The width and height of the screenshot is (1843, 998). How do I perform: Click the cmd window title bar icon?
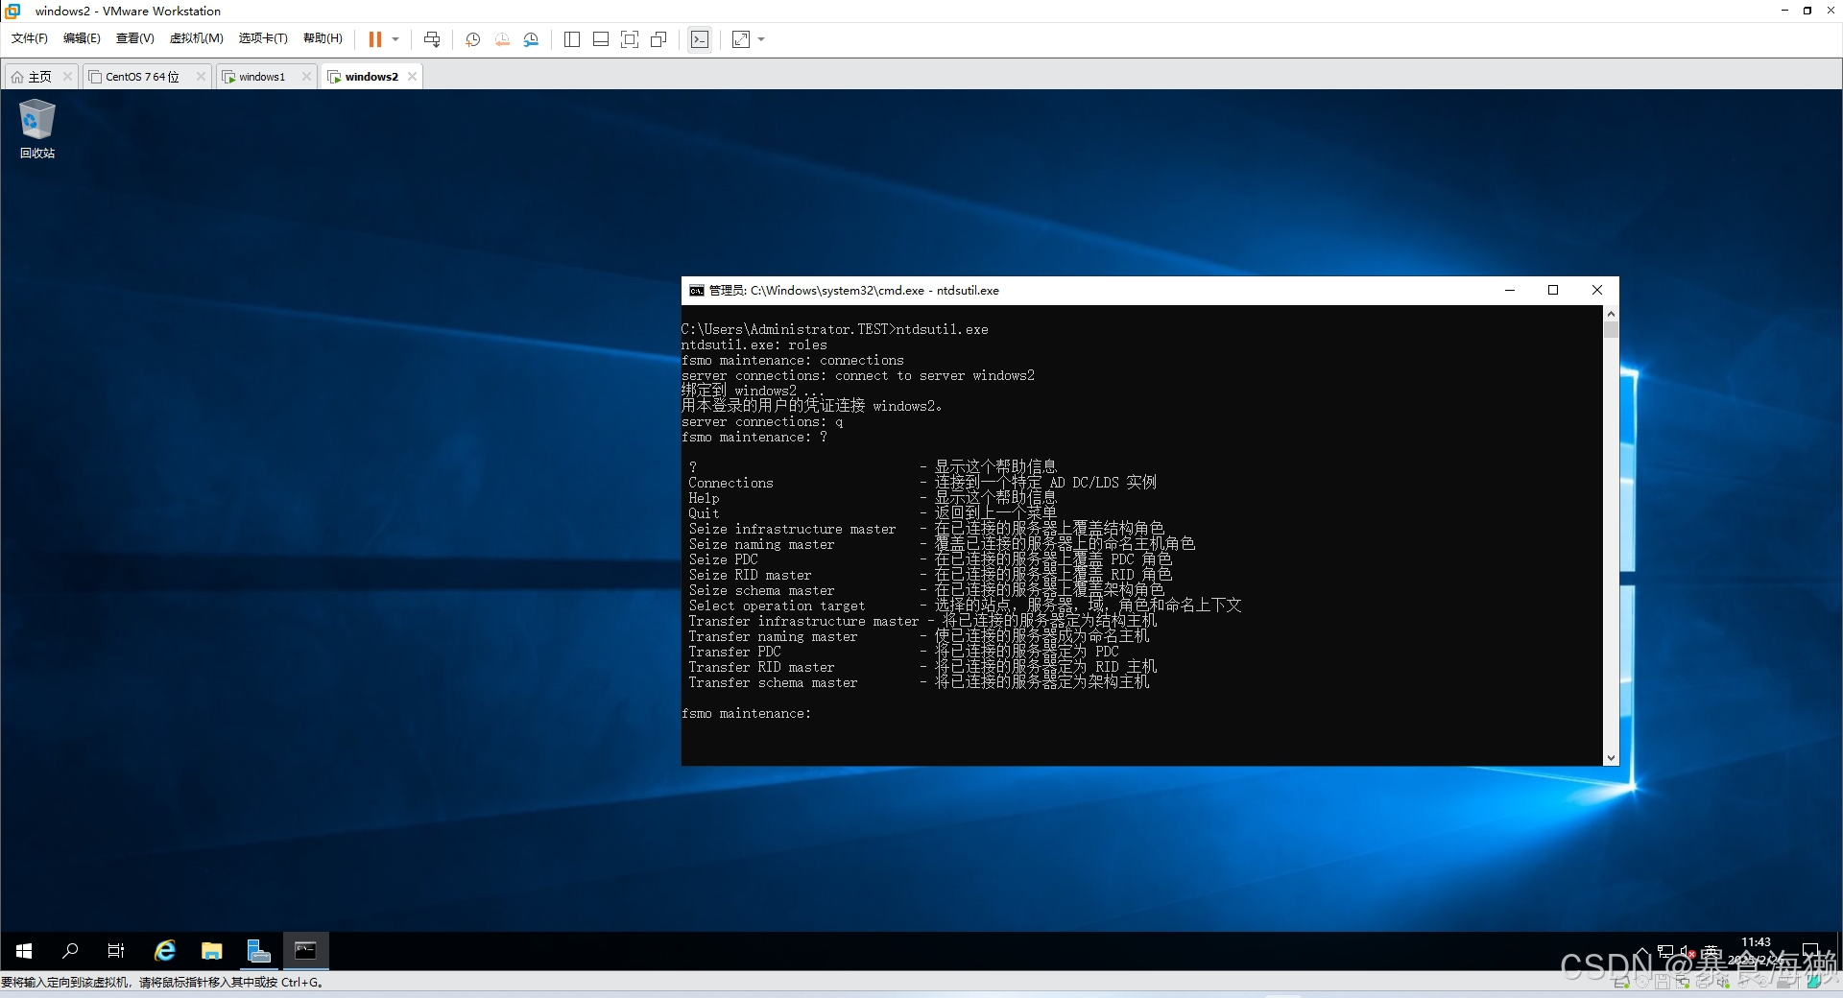697,291
